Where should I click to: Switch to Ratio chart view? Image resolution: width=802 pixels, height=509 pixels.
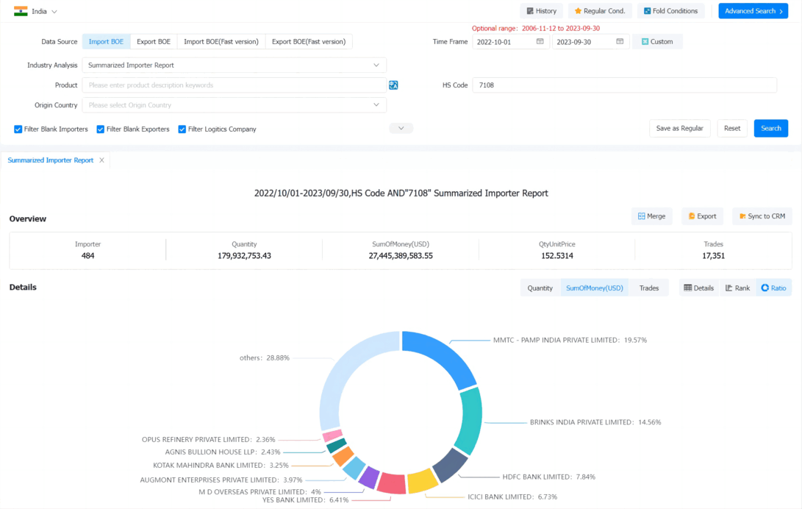[x=774, y=288]
